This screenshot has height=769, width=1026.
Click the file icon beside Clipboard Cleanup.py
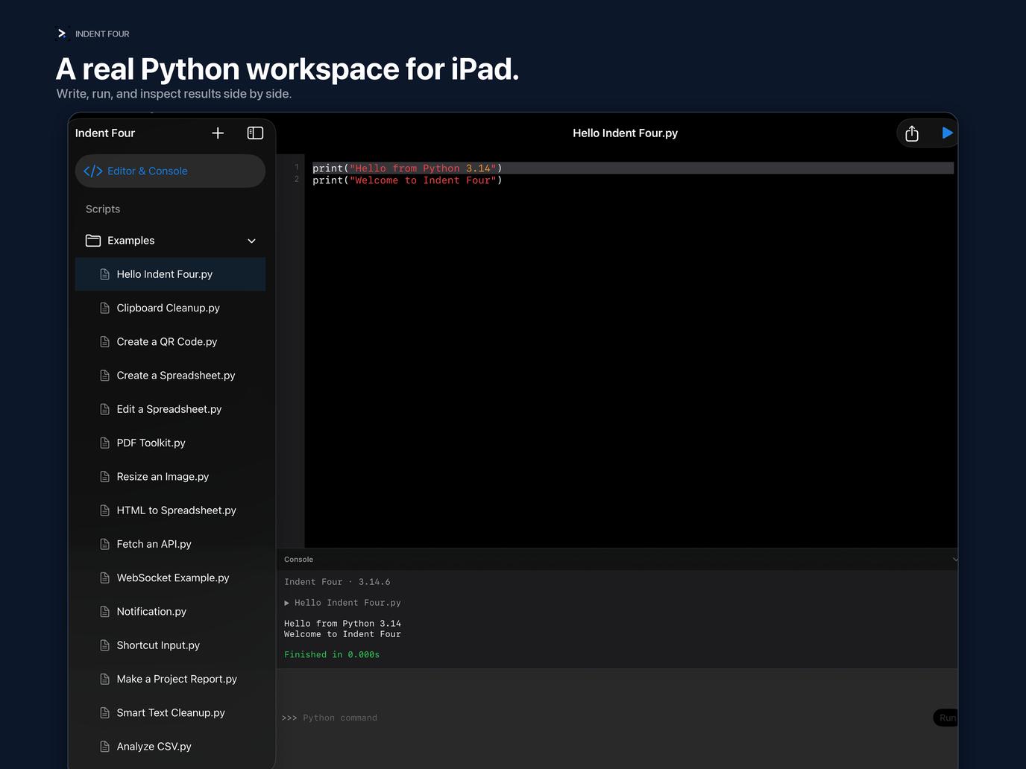(x=104, y=308)
